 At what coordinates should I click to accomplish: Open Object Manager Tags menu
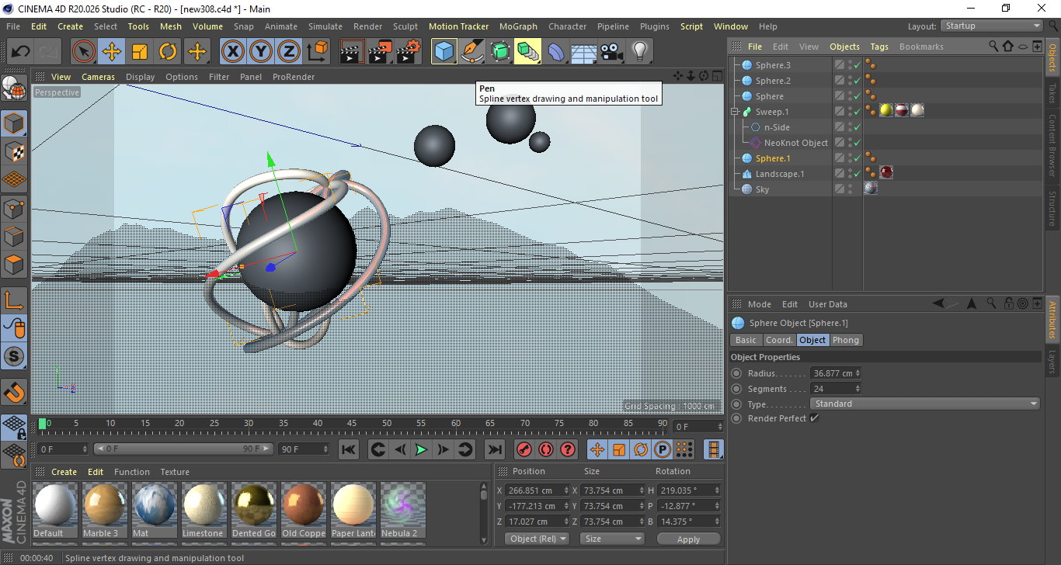tap(879, 47)
